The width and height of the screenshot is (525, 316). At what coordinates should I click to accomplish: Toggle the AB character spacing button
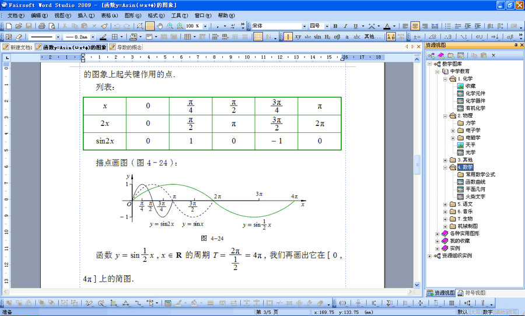[x=391, y=37]
